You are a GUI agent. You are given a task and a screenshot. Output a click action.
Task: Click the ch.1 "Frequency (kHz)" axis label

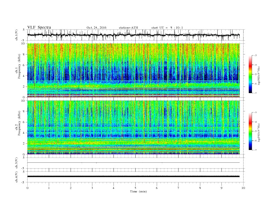(x=19, y=66)
